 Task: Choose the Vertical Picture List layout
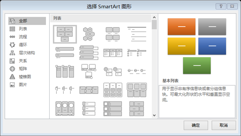tap(113, 109)
